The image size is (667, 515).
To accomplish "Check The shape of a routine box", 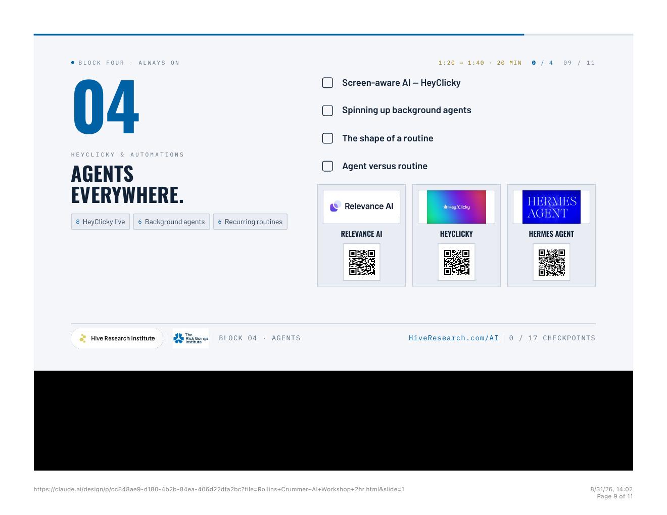I will 327,138.
